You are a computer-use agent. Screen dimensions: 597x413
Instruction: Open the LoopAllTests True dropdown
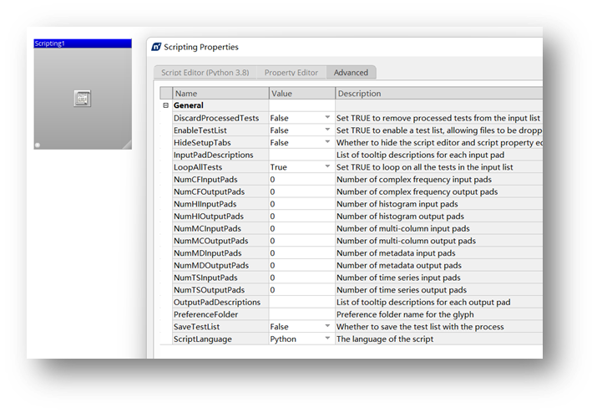327,167
